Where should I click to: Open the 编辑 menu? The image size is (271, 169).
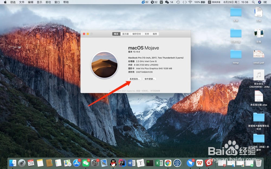pyautogui.click(x=30, y=2)
